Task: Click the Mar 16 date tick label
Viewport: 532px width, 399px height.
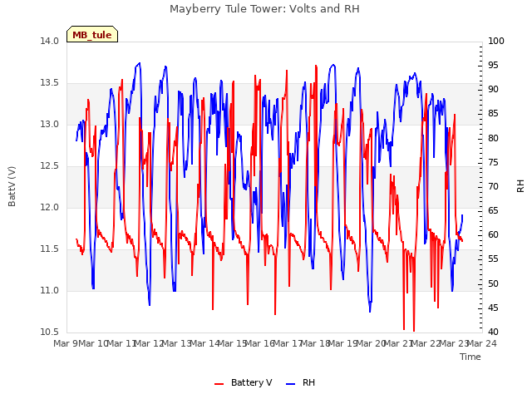Action: pos(260,343)
